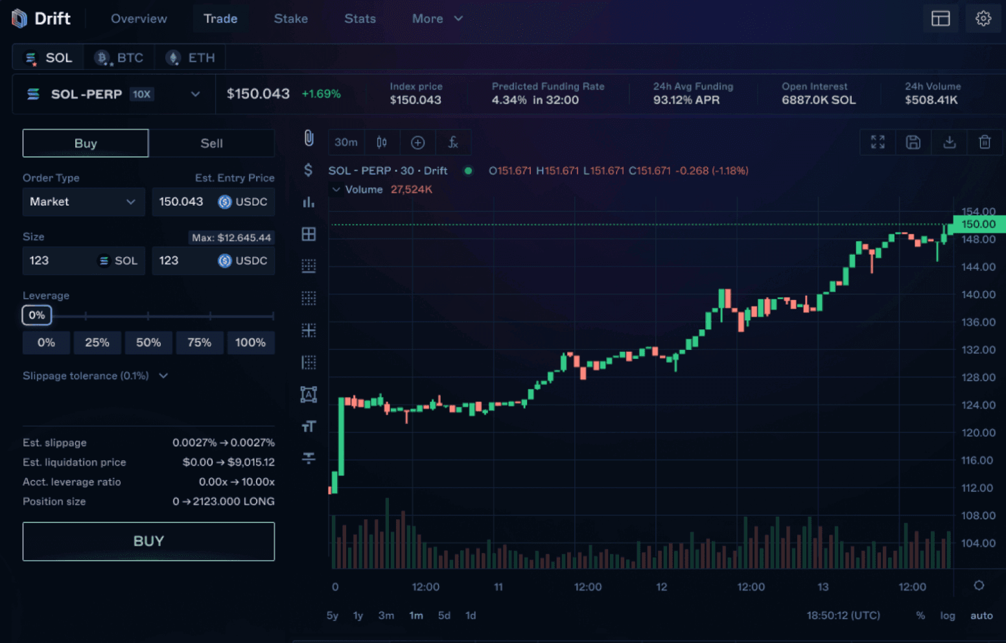Screen dimensions: 1006x643
Task: Open the settings gear icon
Action: click(x=983, y=19)
